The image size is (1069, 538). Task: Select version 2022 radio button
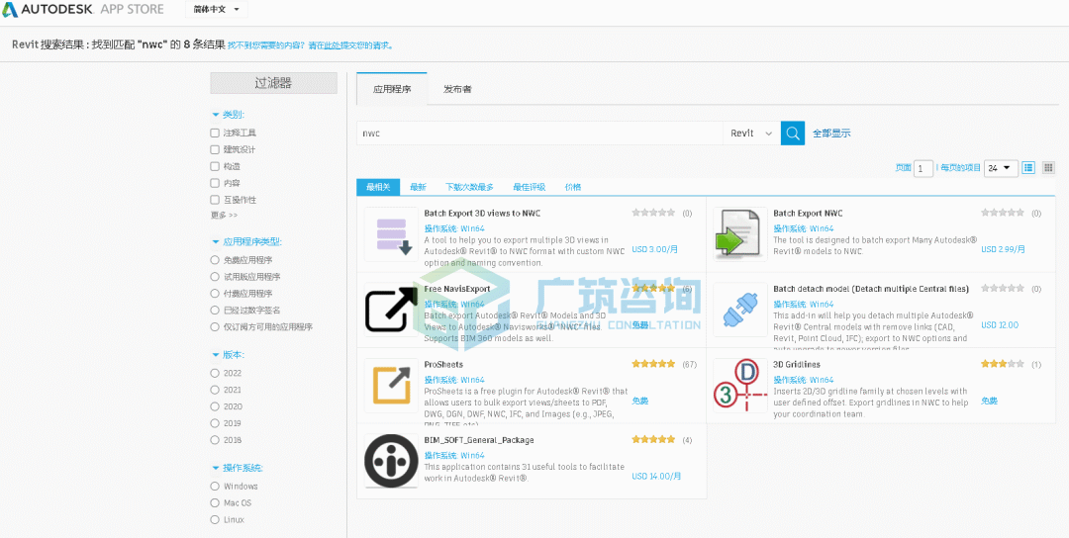pos(215,373)
